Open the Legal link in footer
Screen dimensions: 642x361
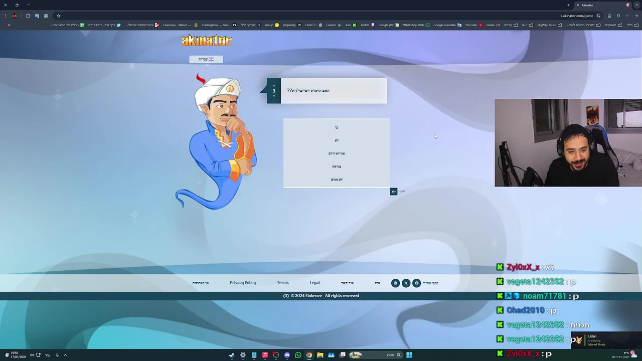[x=314, y=283]
